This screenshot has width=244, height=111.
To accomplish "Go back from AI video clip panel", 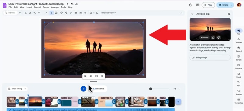I will tap(192, 14).
